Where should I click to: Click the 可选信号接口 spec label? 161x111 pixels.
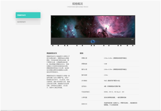85,92
